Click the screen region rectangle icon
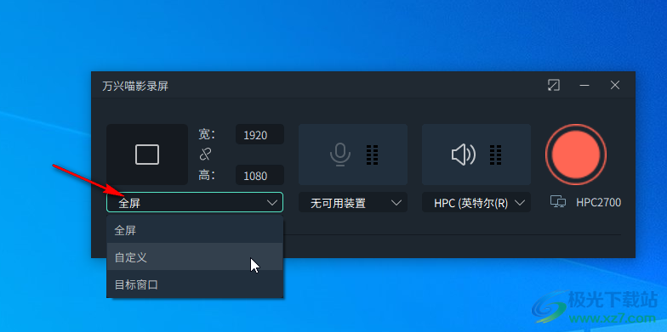Viewport: 667px width, 332px height. click(x=146, y=155)
